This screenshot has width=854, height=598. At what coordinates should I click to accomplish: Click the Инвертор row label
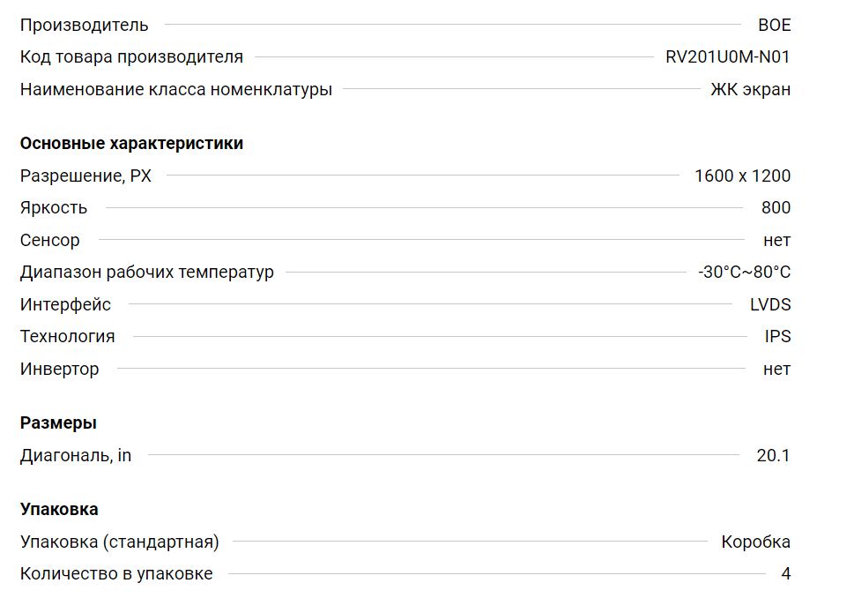pos(59,369)
